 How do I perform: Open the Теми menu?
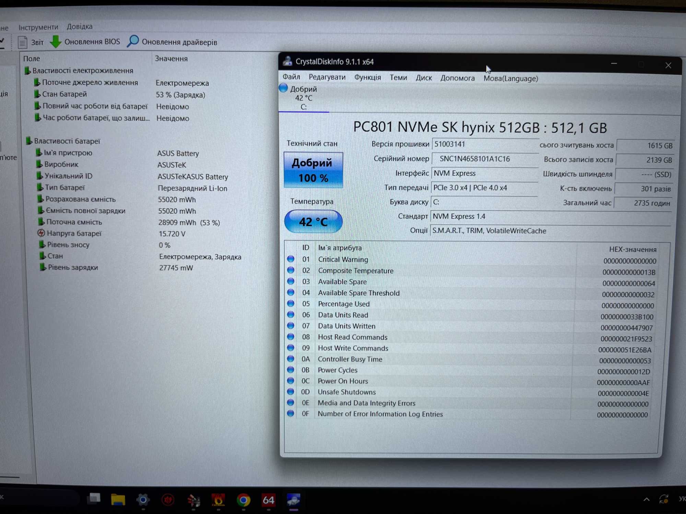398,78
